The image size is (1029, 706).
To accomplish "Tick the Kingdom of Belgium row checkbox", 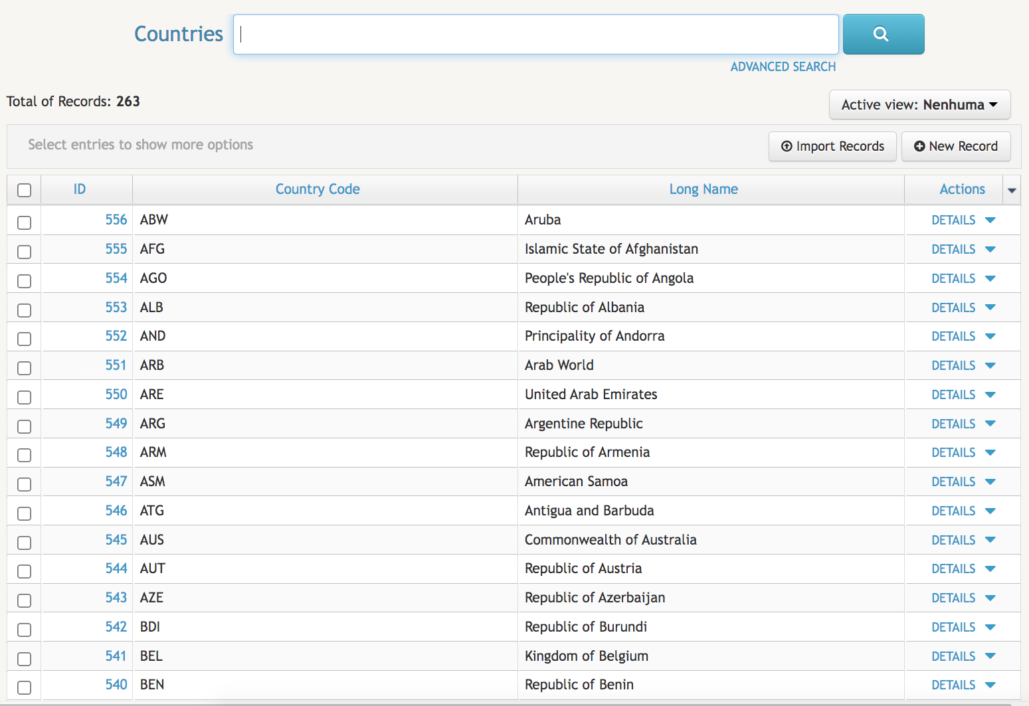I will 24,659.
